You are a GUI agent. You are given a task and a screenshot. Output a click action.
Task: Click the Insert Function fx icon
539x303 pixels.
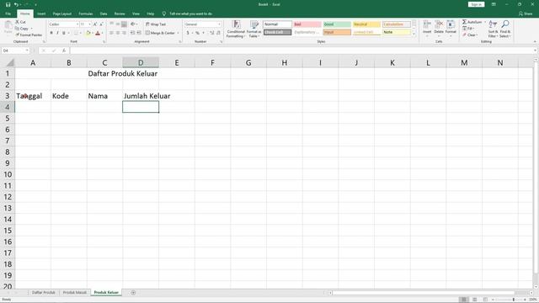click(x=64, y=50)
